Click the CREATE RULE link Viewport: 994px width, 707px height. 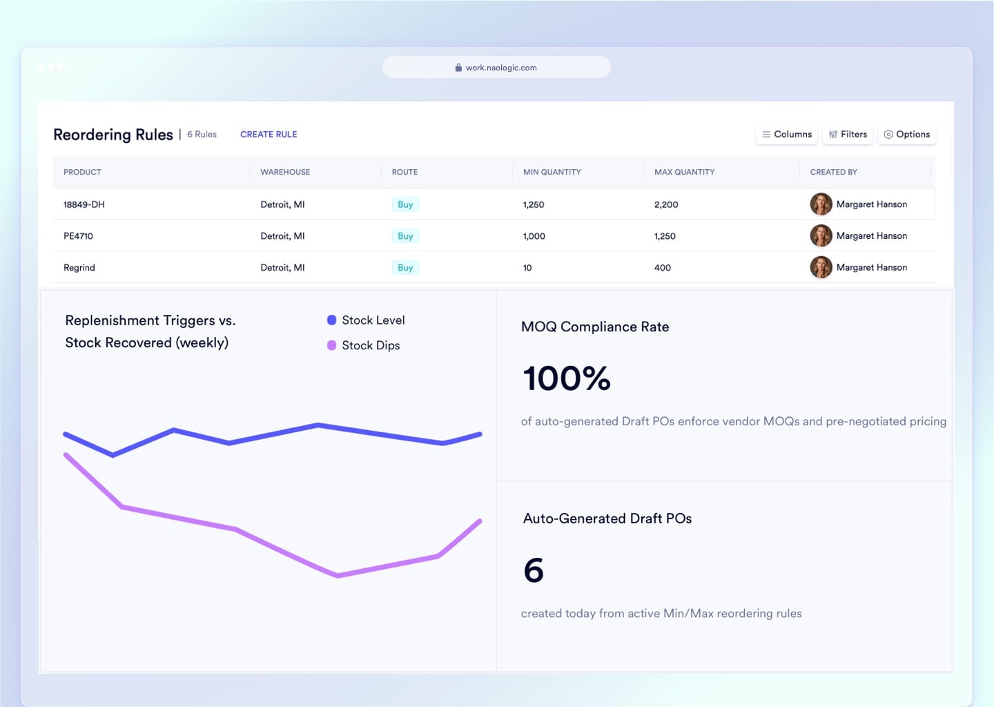pyautogui.click(x=269, y=134)
